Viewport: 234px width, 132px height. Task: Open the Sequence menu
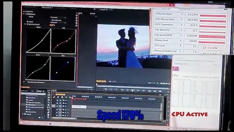(x=38, y=5)
